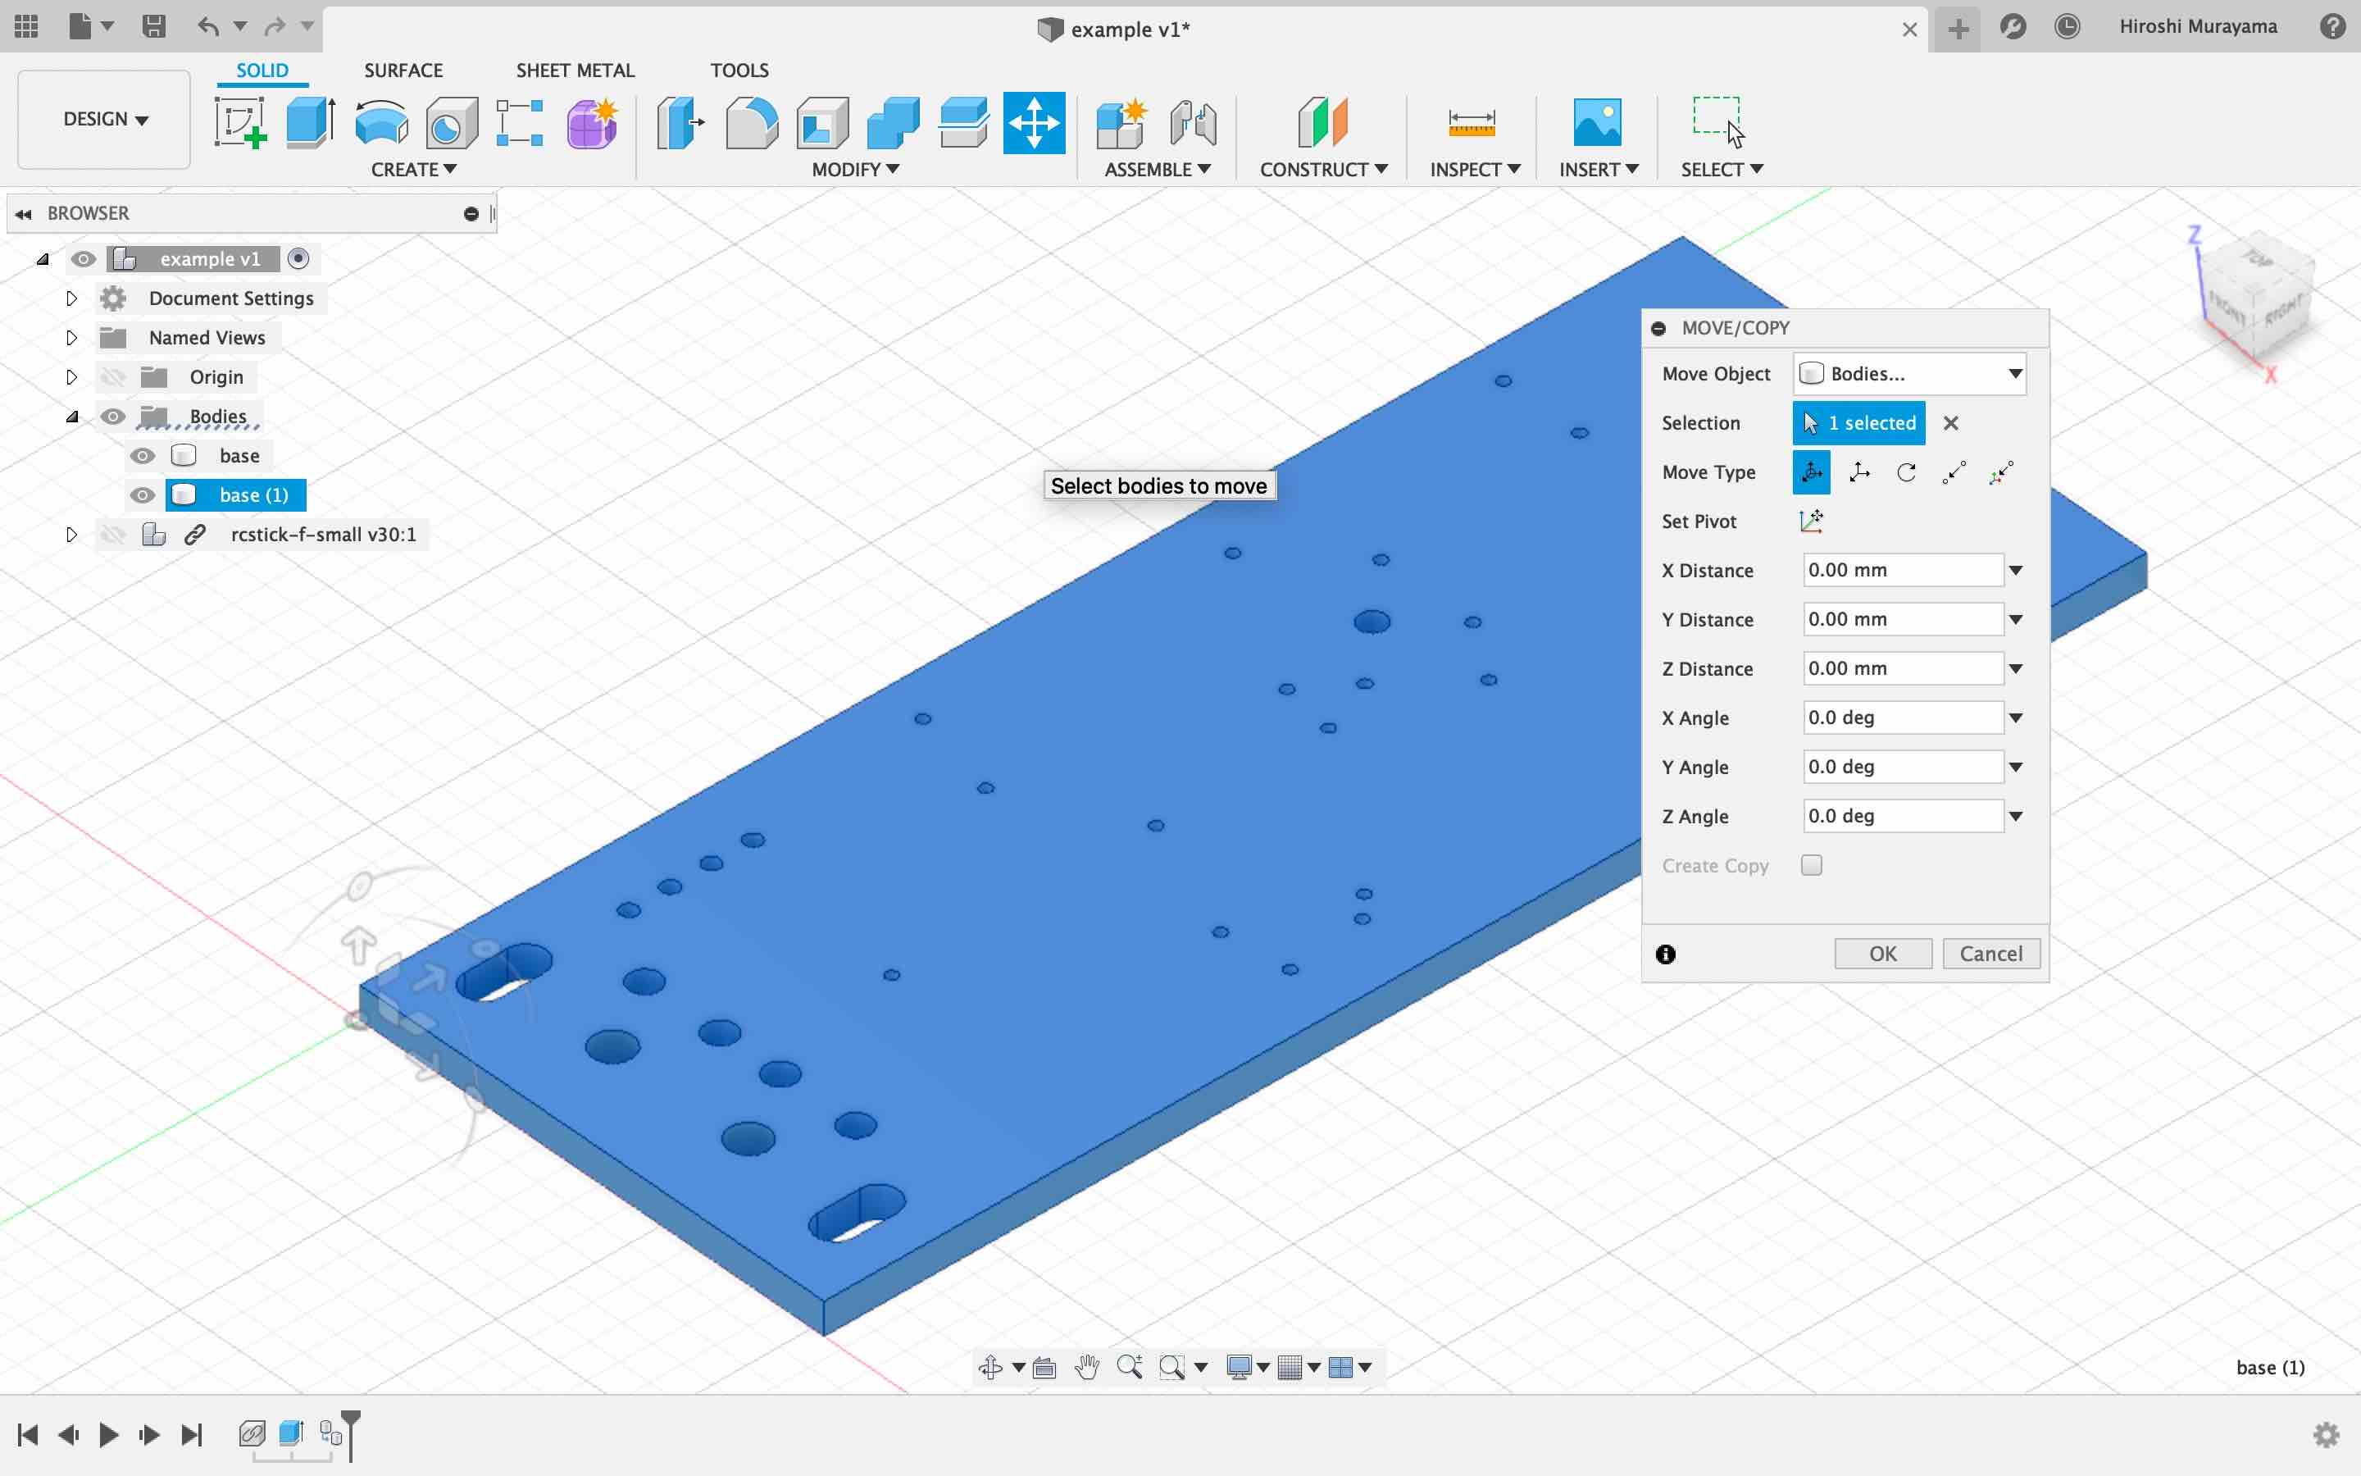Expand rcstick-f-small v30:1 node
Viewport: 2361px width, 1476px height.
coord(71,534)
